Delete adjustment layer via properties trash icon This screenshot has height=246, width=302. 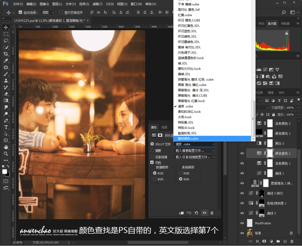(x=212, y=213)
